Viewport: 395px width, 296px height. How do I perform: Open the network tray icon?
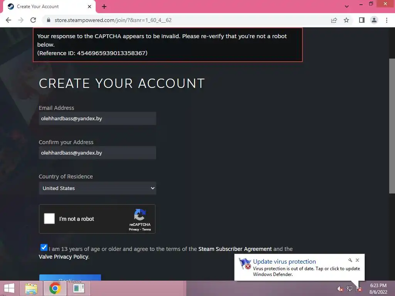tap(349, 289)
